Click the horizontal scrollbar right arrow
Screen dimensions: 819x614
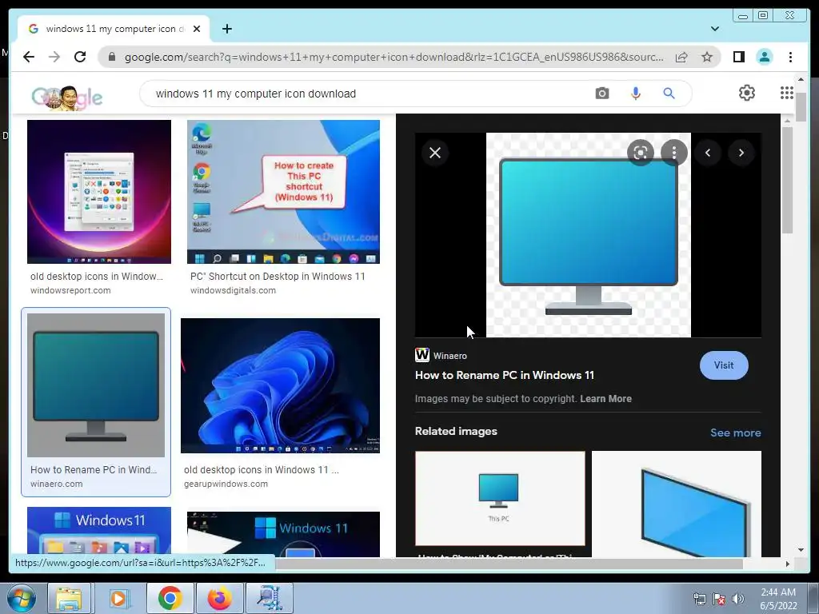(787, 564)
